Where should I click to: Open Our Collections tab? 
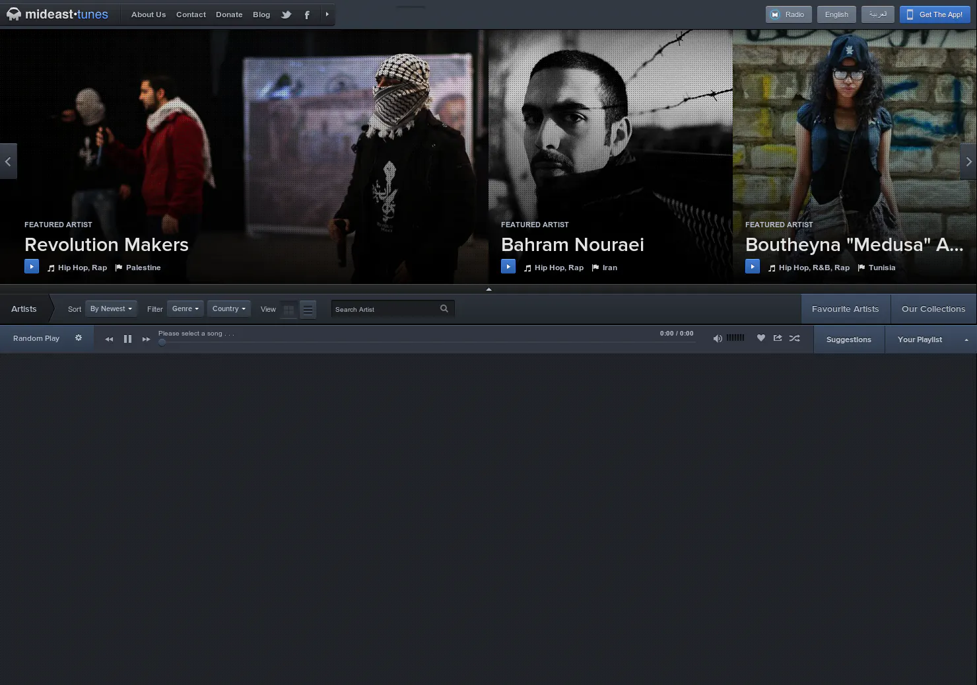point(933,308)
